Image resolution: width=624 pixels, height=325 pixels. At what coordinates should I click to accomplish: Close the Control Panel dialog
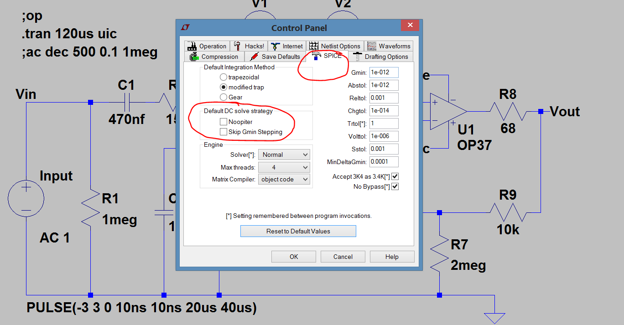411,25
